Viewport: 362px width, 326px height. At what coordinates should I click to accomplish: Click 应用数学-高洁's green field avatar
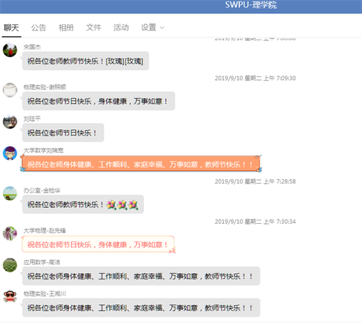[x=10, y=265]
